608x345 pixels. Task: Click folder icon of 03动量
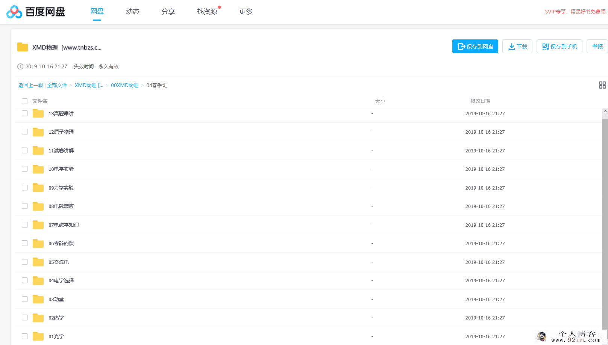(38, 299)
